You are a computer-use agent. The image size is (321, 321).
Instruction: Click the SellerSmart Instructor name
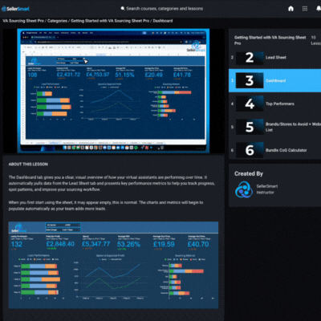click(x=267, y=189)
